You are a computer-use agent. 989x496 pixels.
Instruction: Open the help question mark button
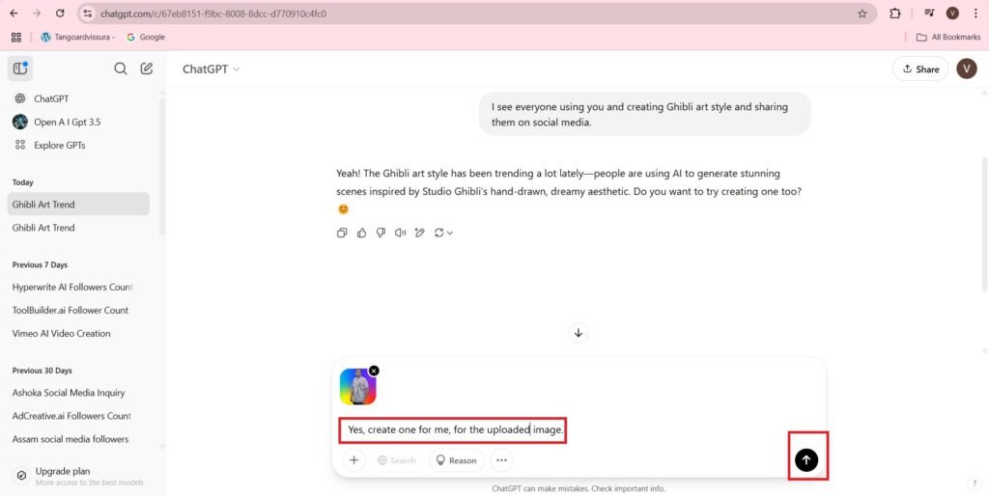[x=974, y=482]
